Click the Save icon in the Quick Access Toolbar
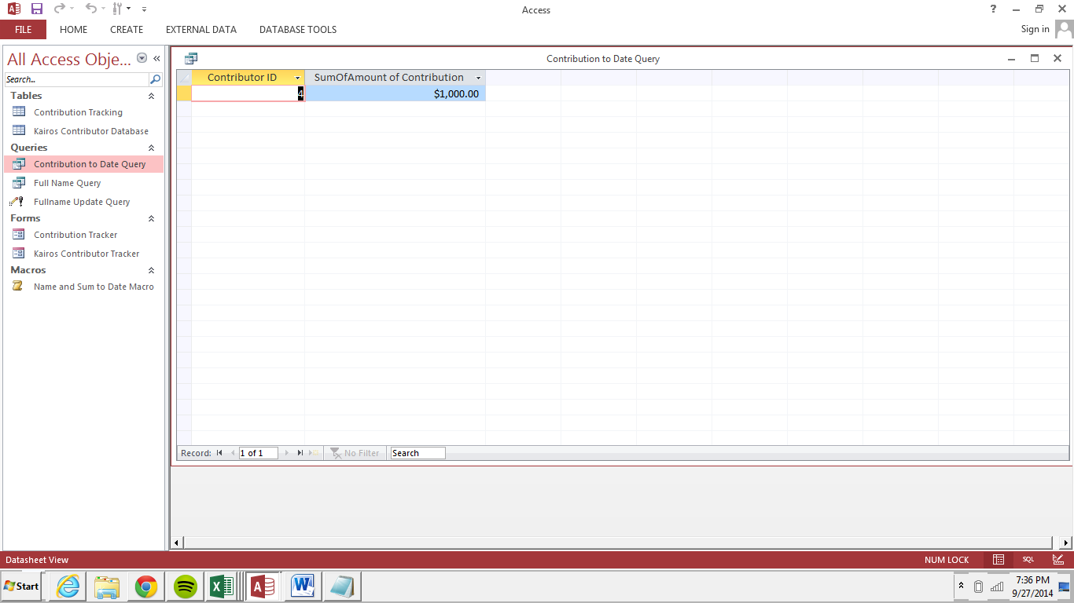Screen dimensions: 1074x603 [36, 9]
